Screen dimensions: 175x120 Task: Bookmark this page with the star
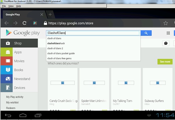pos(166,23)
